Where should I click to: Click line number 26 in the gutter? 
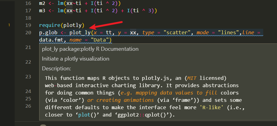coord(28,106)
